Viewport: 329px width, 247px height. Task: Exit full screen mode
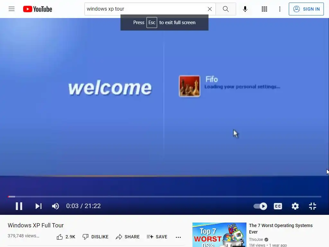[313, 206]
